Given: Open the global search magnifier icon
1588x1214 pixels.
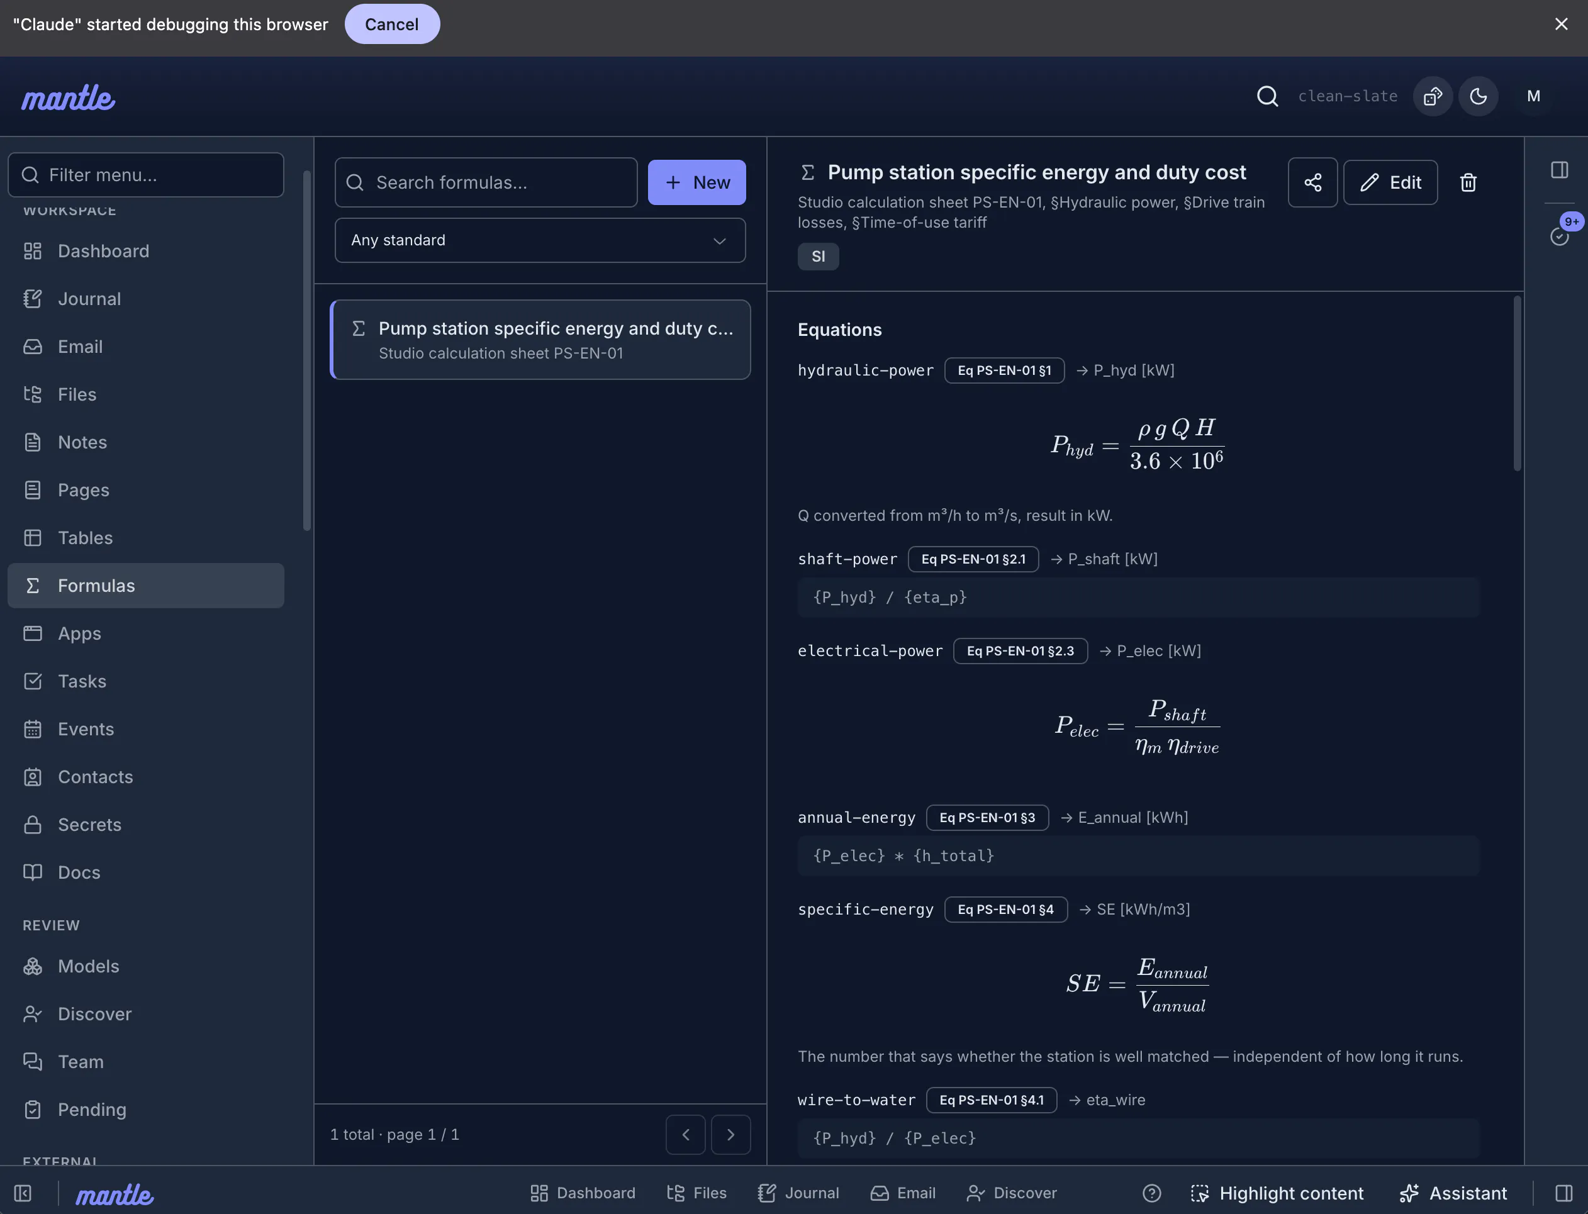Looking at the screenshot, I should tap(1267, 96).
